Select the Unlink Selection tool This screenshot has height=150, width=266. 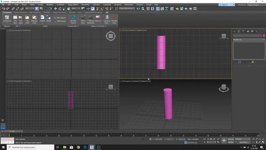click(x=17, y=8)
